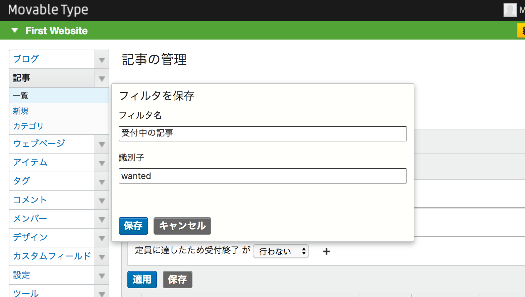Open the ブログ submenu arrow
Image resolution: width=525 pixels, height=297 pixels.
coord(102,59)
